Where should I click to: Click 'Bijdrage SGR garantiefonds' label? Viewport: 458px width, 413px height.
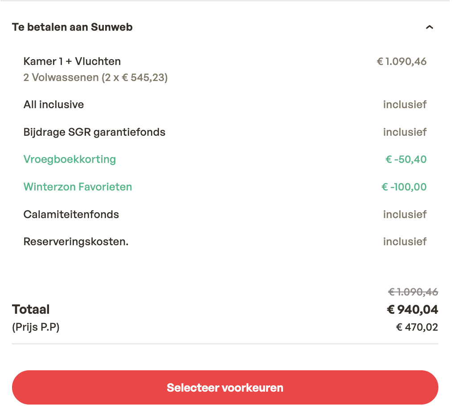pos(94,132)
